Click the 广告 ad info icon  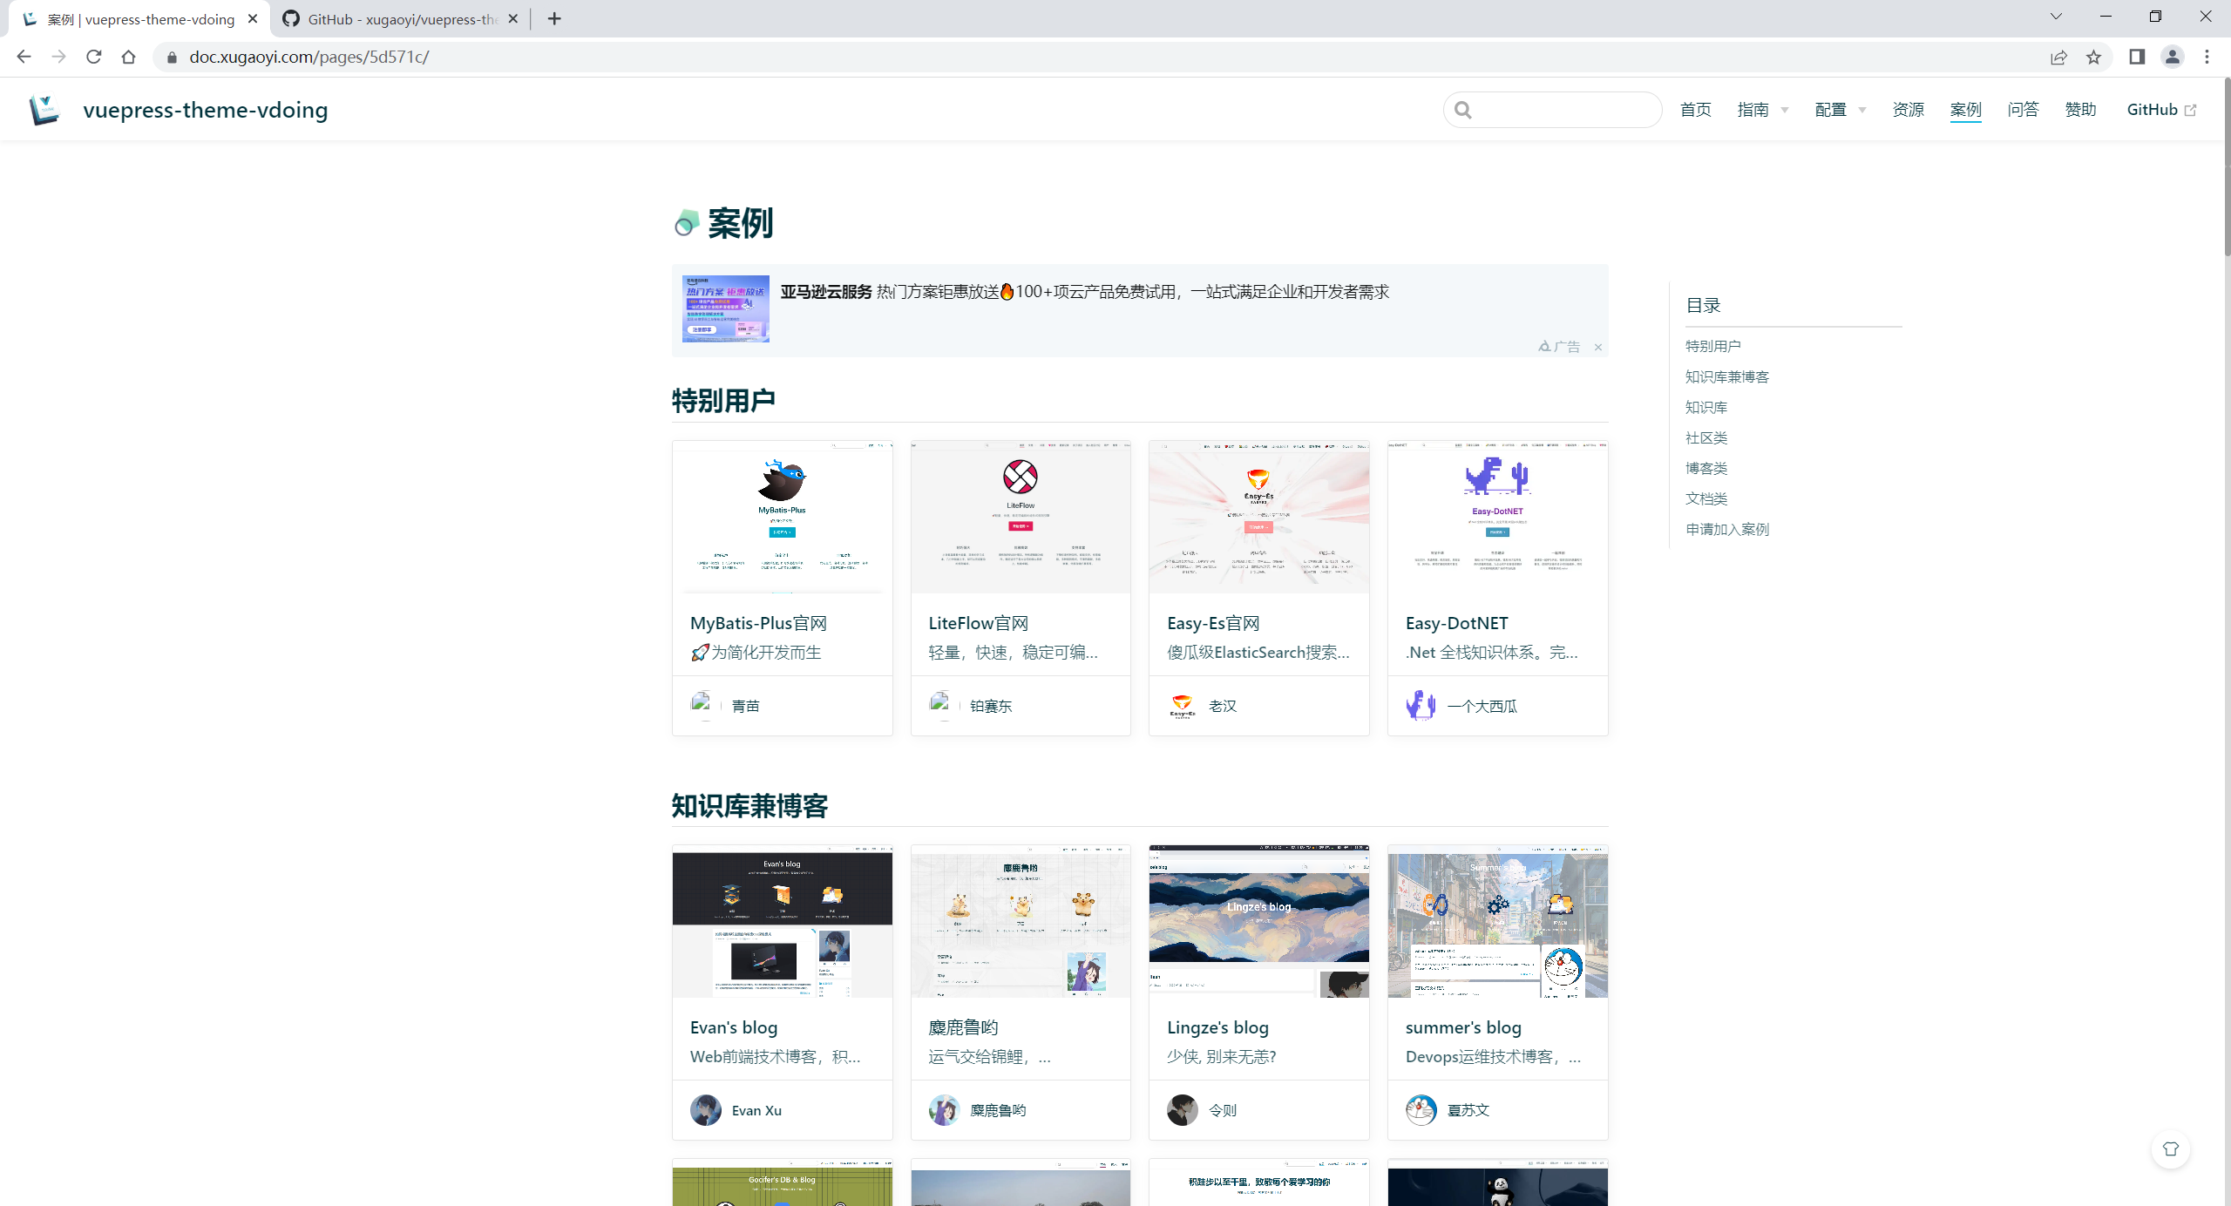coord(1559,347)
